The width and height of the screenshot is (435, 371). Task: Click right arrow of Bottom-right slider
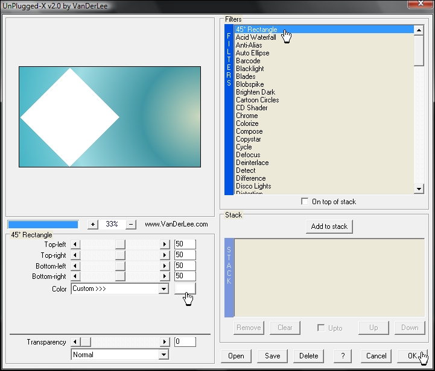pos(165,276)
